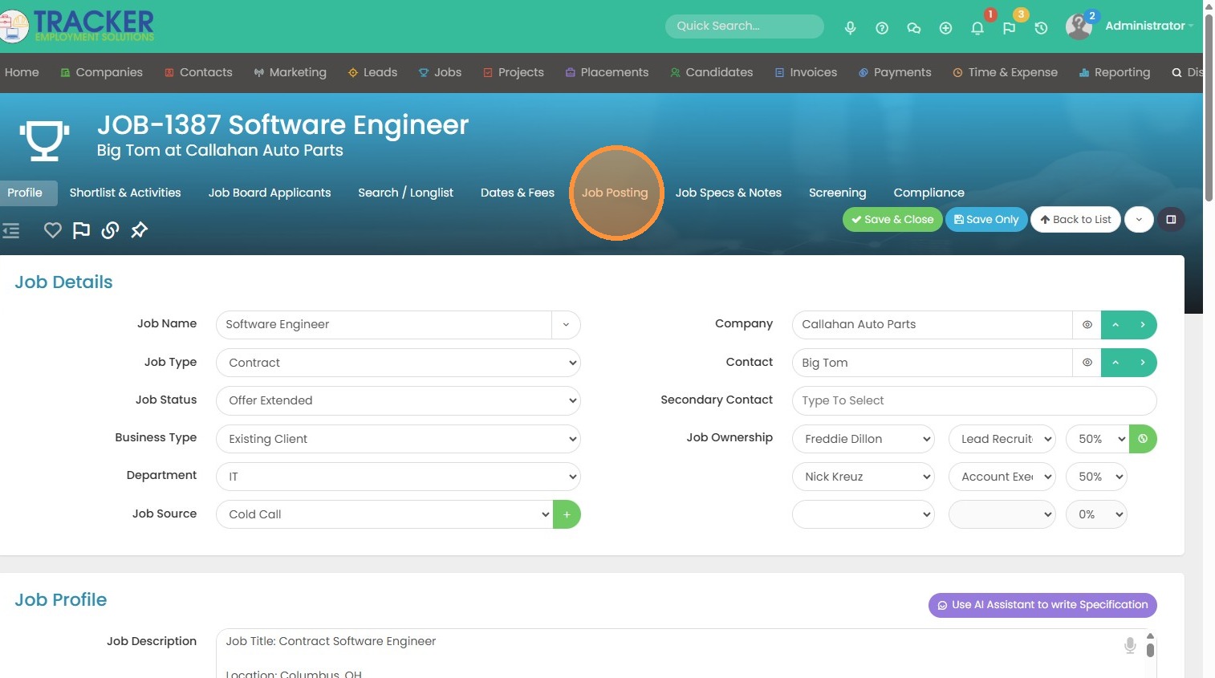Click the eye icon beside Contact field
This screenshot has height=678, width=1215.
(1087, 363)
